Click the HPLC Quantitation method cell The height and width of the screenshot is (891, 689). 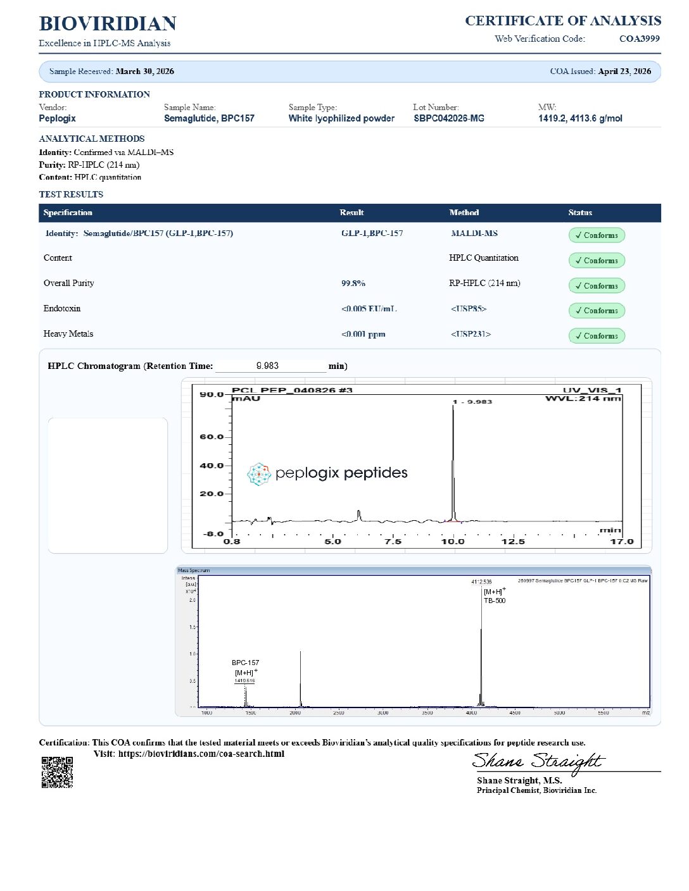coord(484,258)
